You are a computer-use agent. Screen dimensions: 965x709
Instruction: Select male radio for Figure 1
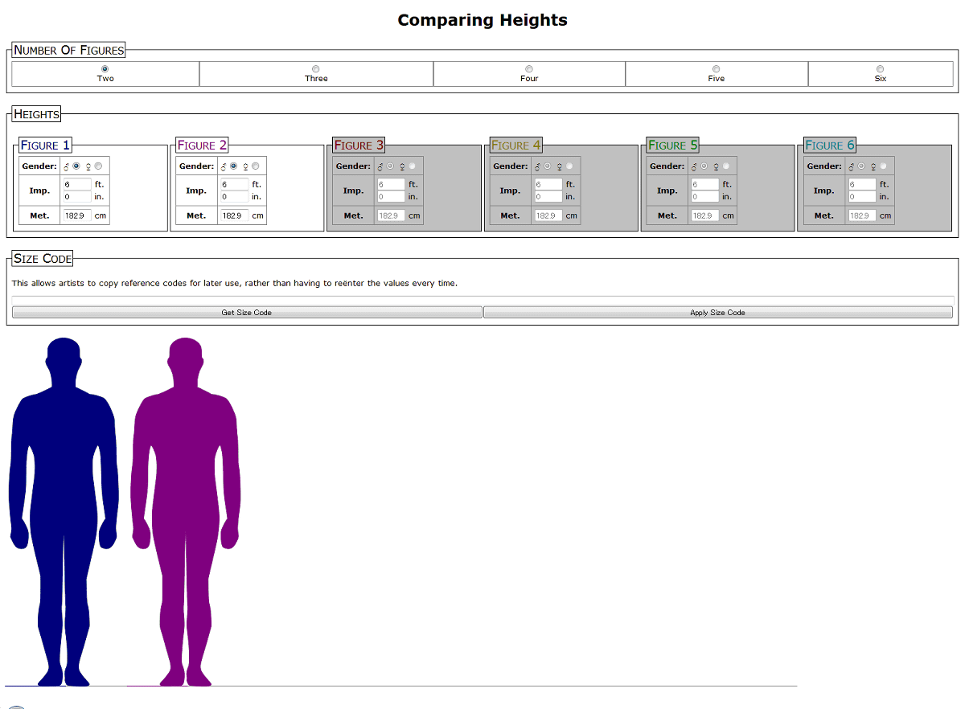pos(76,166)
